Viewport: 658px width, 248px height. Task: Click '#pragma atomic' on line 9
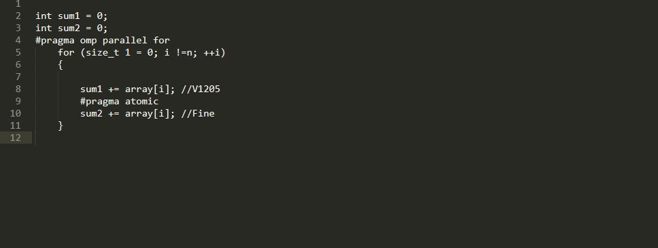(x=119, y=101)
